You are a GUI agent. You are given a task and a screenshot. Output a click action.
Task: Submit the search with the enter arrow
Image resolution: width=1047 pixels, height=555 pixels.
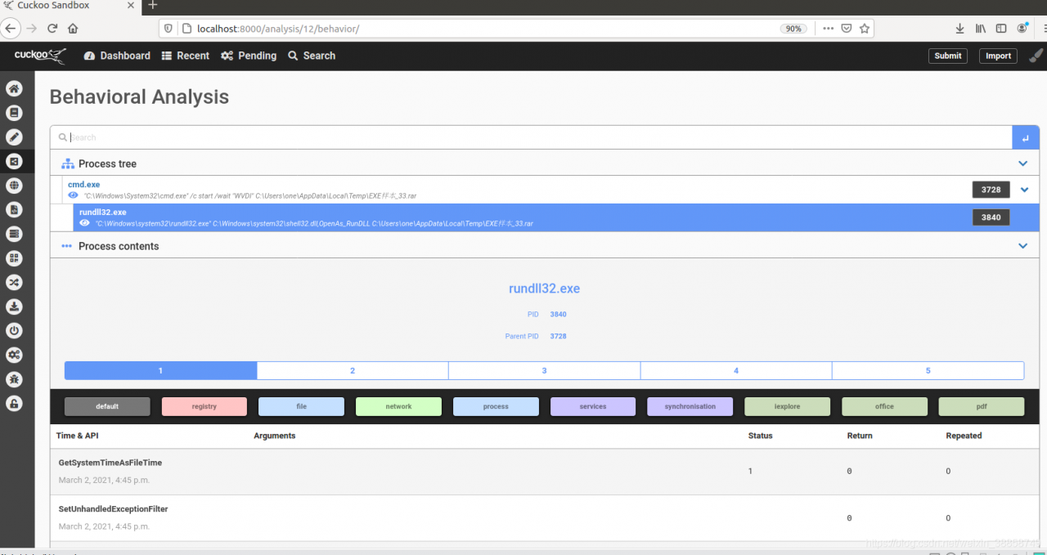1026,137
